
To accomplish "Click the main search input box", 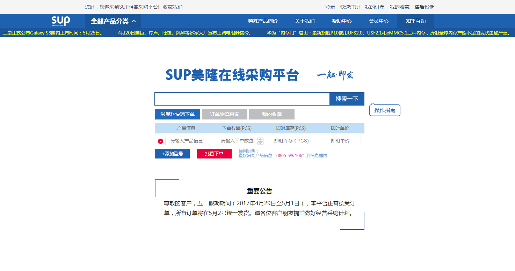I will (x=242, y=99).
